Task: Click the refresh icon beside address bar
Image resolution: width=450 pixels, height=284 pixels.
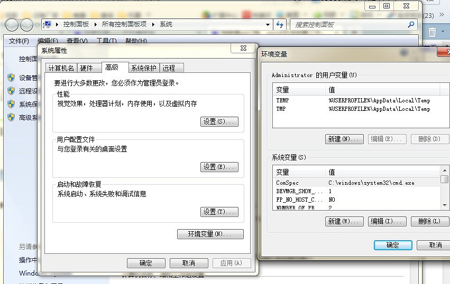Action: [x=280, y=24]
